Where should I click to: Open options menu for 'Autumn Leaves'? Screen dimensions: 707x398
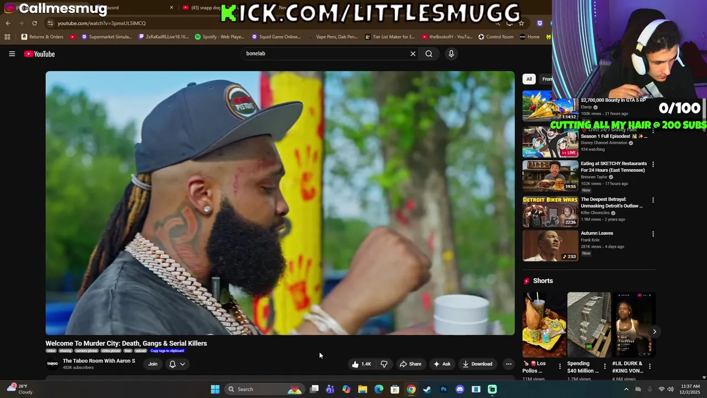pos(653,234)
